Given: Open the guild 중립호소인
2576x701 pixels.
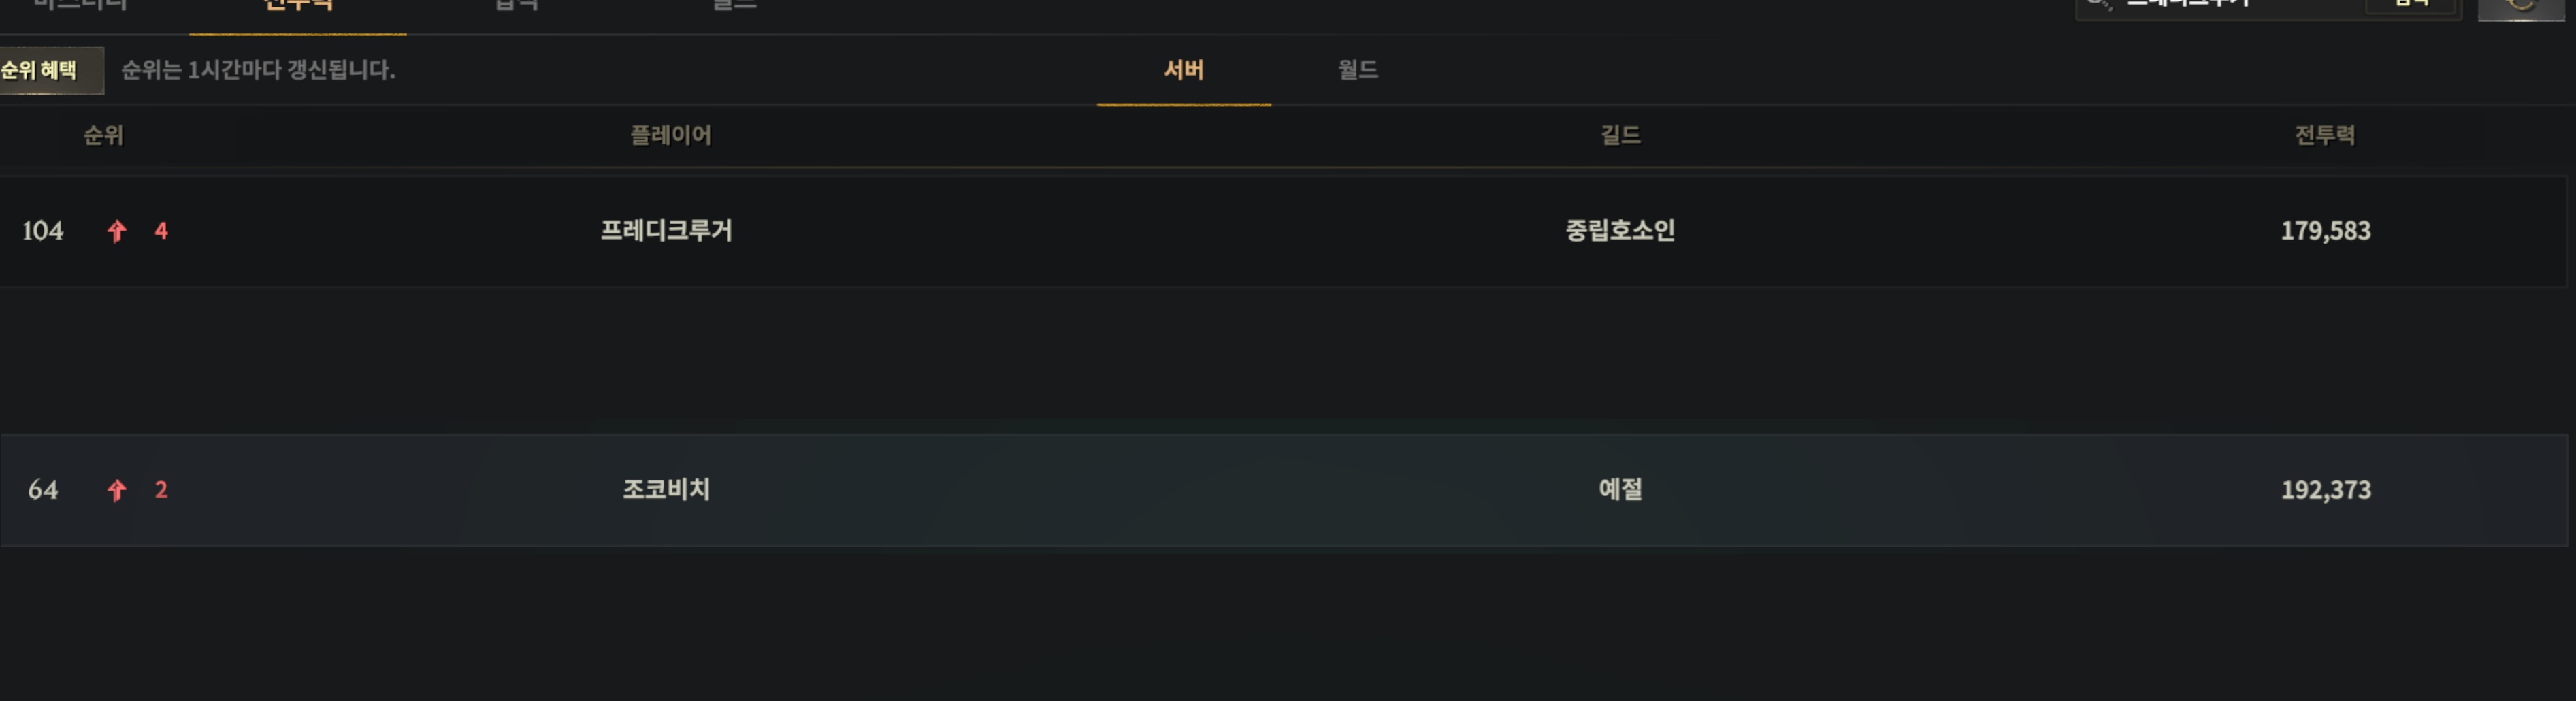Looking at the screenshot, I should 1620,231.
